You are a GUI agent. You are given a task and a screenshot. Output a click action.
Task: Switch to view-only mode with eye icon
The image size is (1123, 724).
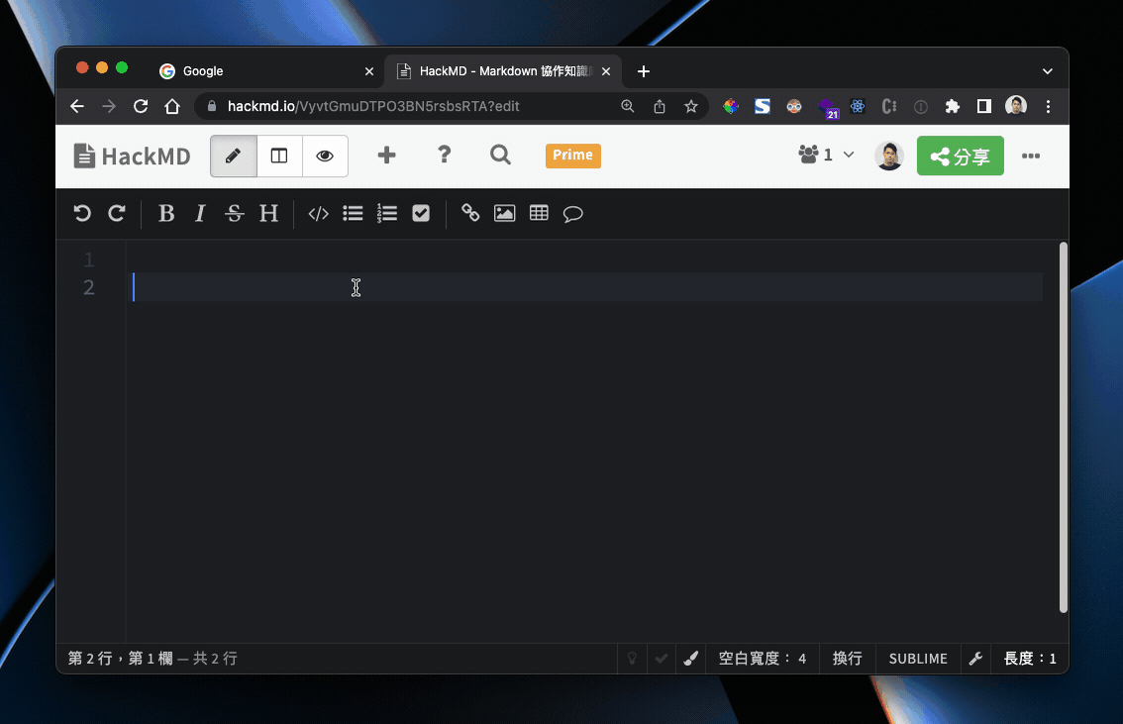coord(325,155)
